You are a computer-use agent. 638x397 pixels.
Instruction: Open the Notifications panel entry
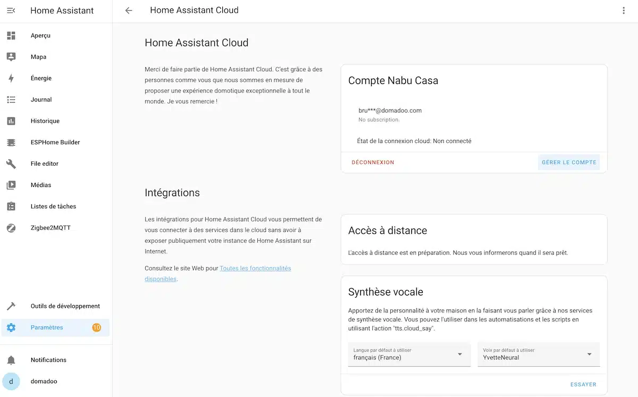[x=56, y=360]
